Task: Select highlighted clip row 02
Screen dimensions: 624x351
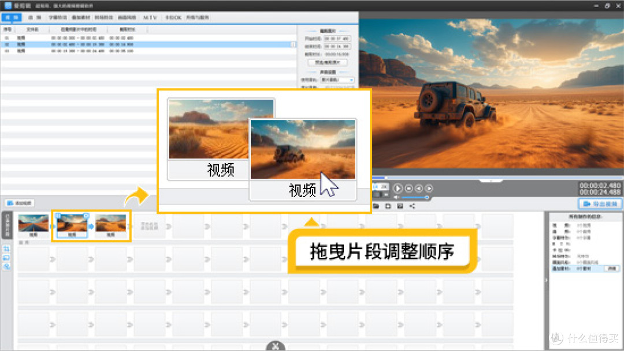Action: click(149, 44)
